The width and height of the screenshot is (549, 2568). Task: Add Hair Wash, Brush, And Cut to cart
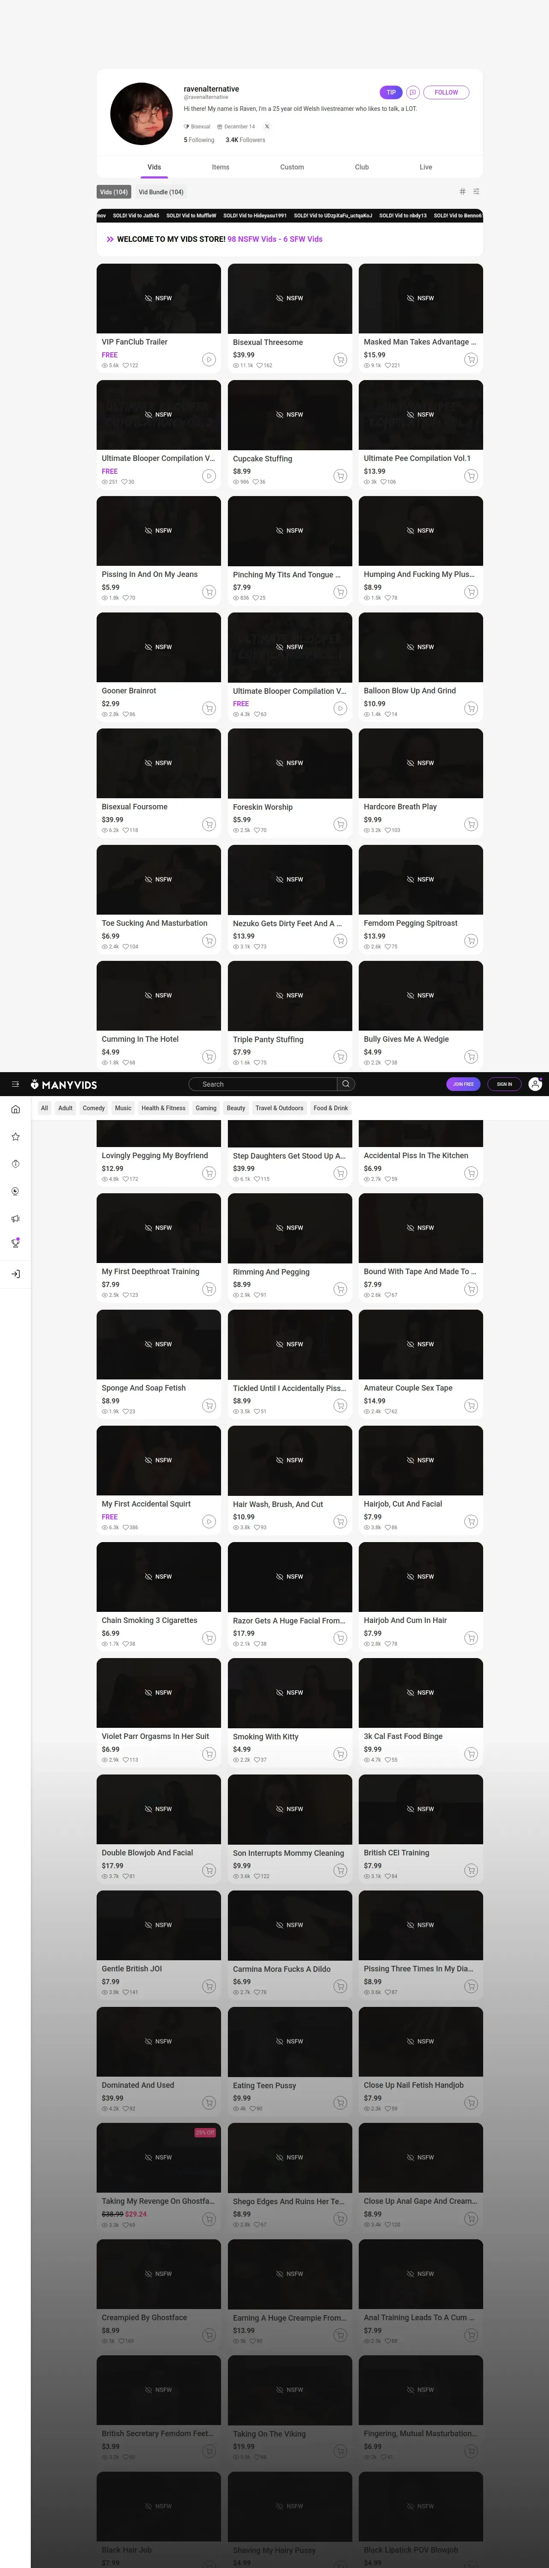pyautogui.click(x=340, y=1521)
